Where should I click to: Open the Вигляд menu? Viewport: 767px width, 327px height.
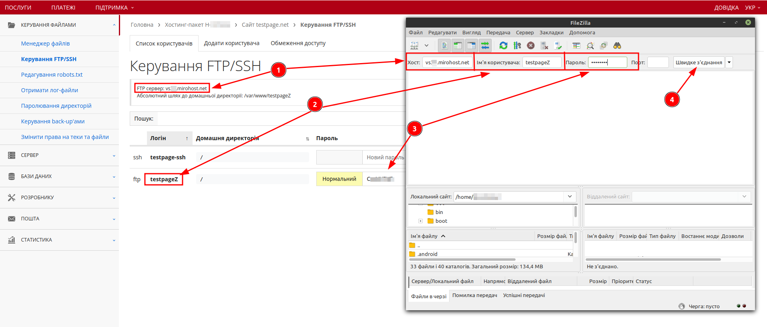(472, 32)
